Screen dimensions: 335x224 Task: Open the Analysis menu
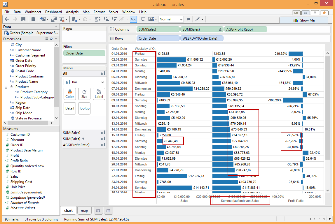click(x=72, y=12)
